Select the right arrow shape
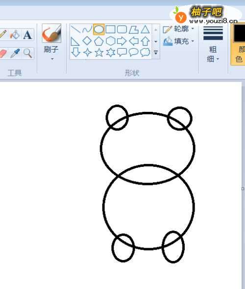This screenshot has width=245, height=289. [122, 41]
